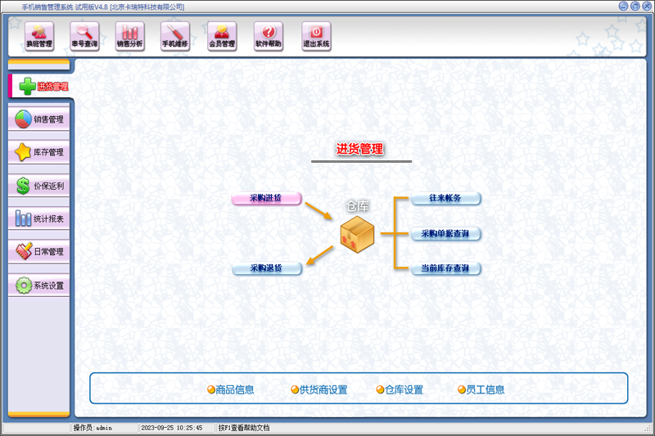The height and width of the screenshot is (436, 655).
Task: Click the 操作员:admin status bar entry
Action: [x=93, y=428]
